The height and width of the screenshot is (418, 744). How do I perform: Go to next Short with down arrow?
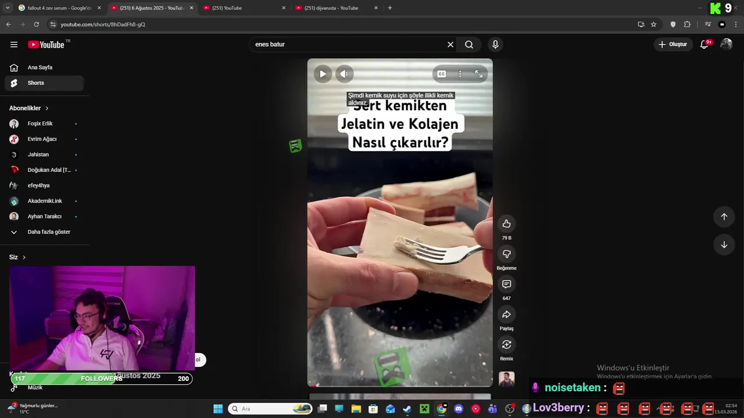[724, 244]
